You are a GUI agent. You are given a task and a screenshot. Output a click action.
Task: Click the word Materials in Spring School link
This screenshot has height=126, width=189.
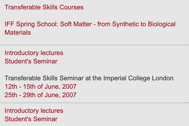pos(18,32)
